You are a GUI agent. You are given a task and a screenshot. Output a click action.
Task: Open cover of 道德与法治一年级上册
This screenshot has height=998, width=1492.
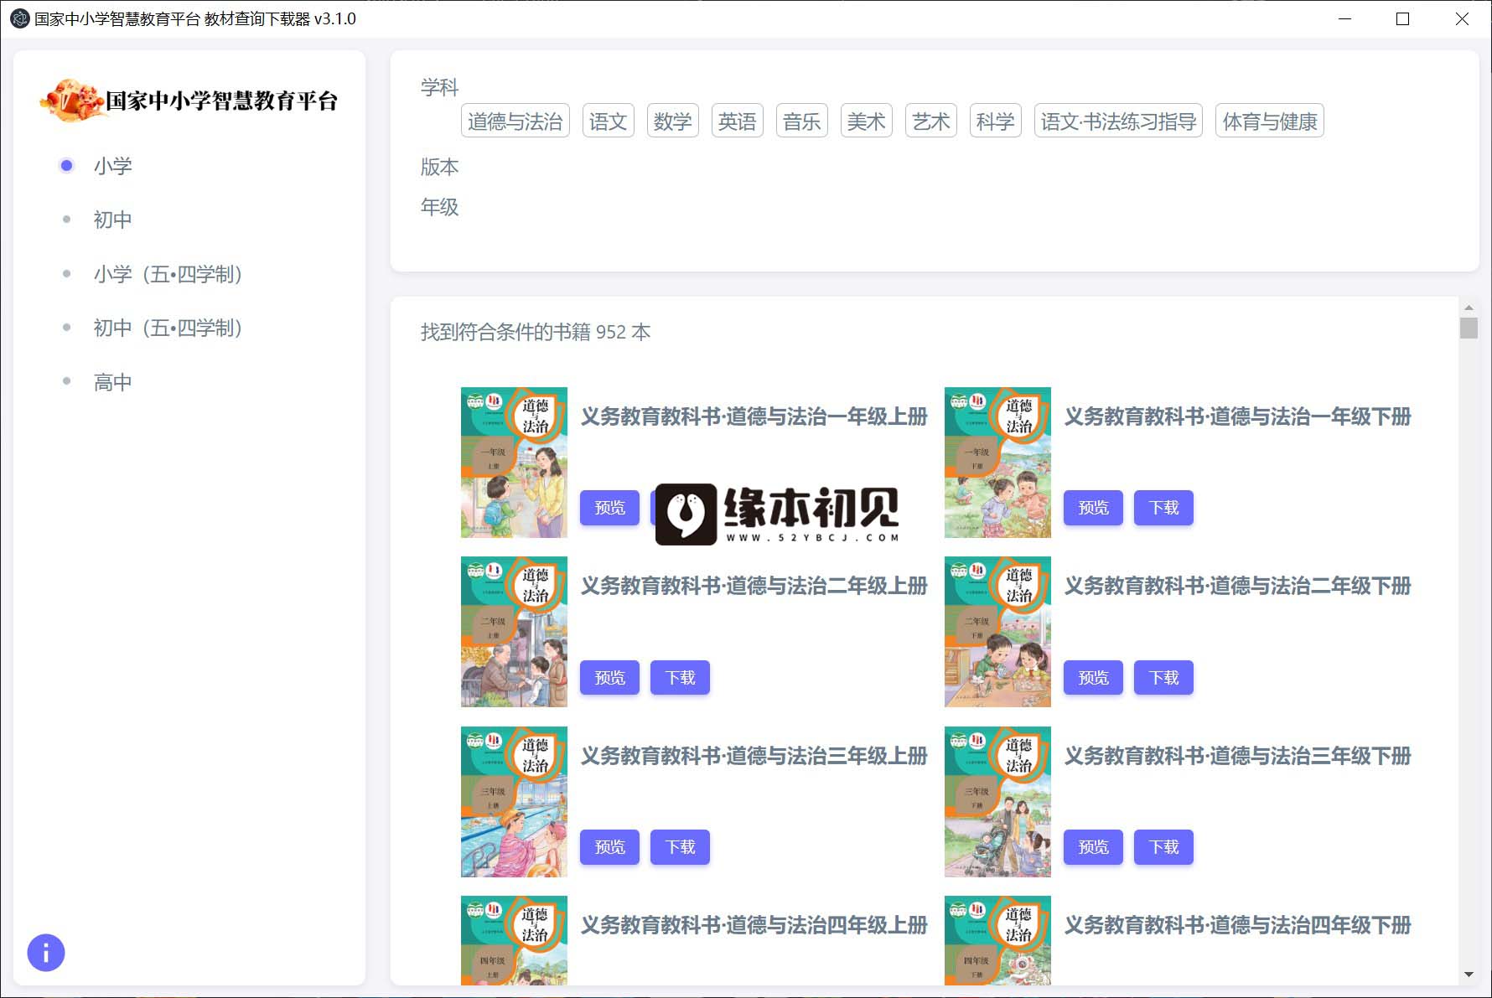pos(514,463)
